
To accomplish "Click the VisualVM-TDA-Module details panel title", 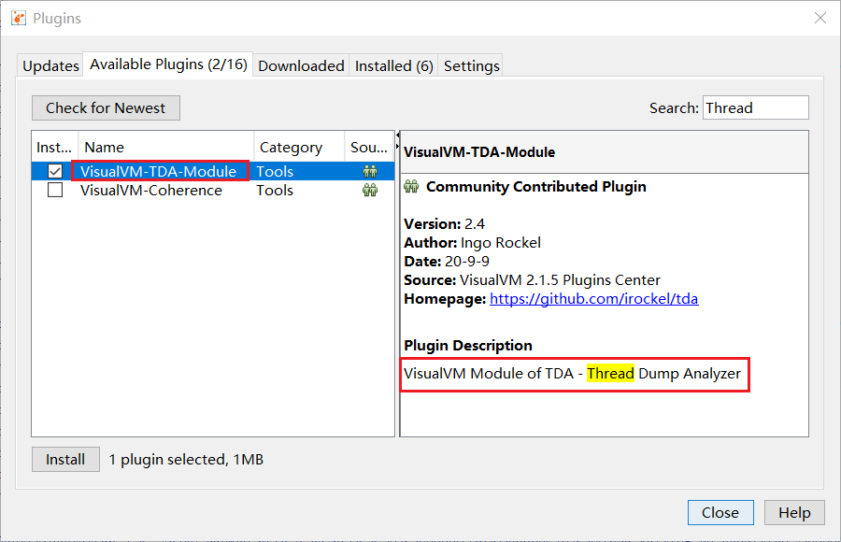I will click(x=479, y=152).
